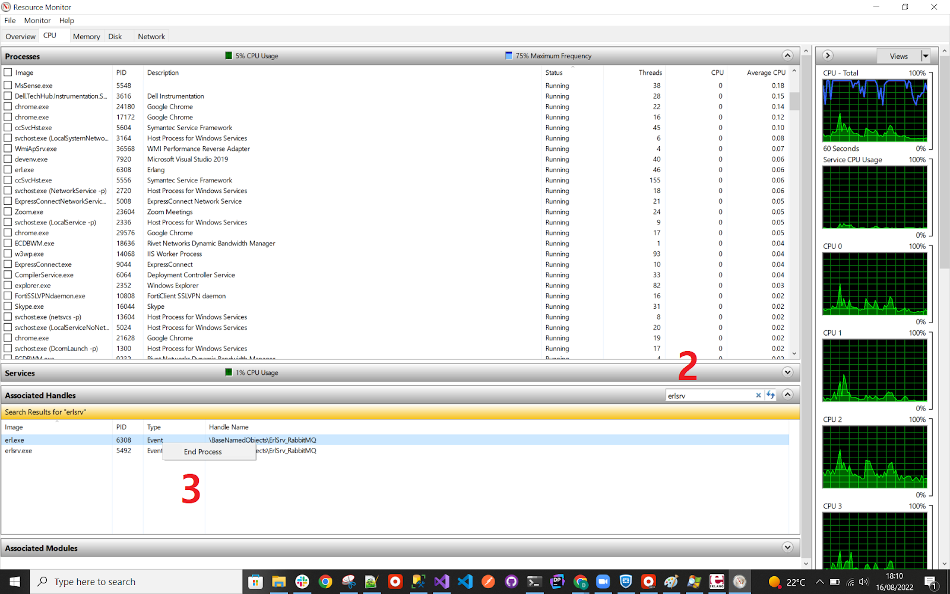
Task: Open the Paint palette icon in taskbar
Action: tap(671, 582)
